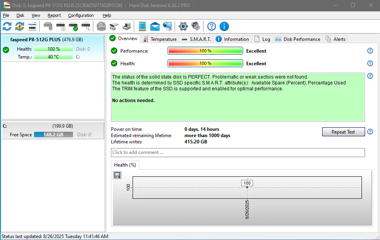Open the View menu
The image size is (380, 240).
point(36,15)
